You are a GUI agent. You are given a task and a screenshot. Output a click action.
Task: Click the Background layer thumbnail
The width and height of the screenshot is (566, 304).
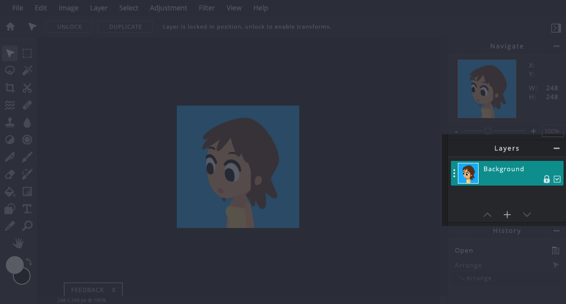click(468, 173)
